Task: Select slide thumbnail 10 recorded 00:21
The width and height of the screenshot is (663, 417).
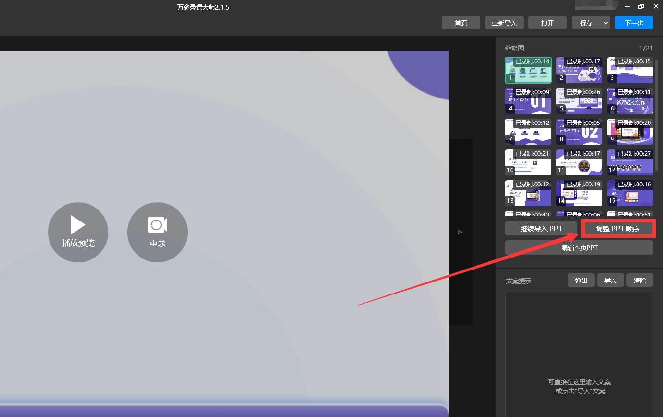Action: click(x=528, y=162)
